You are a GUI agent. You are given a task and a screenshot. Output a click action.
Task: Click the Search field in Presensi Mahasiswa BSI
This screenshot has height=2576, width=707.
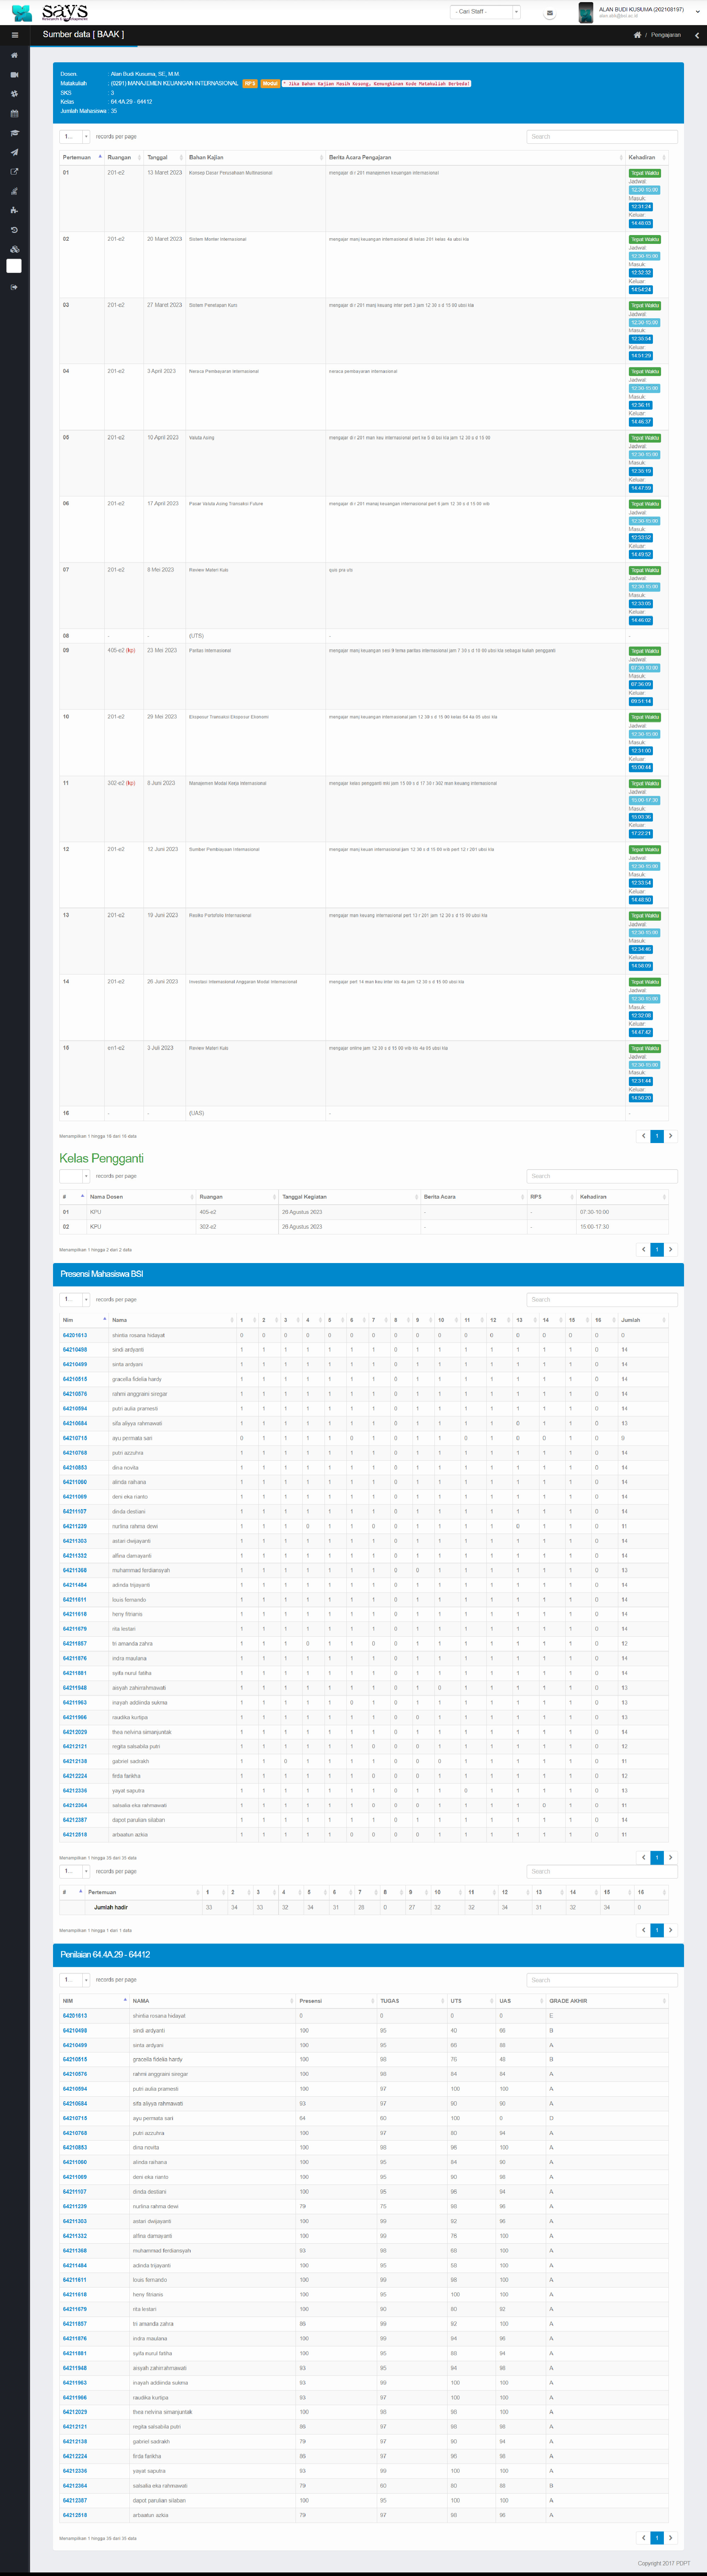pos(602,1299)
